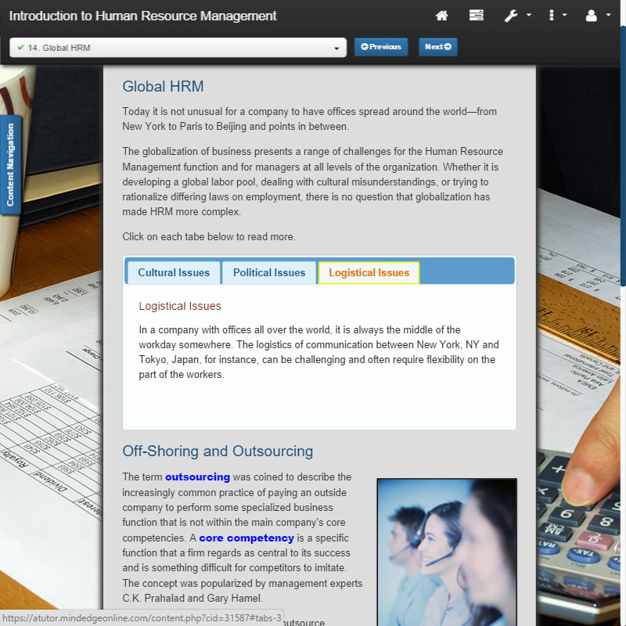Viewport: 626px width, 626px height.
Task: Click the Off-Shoring and Outsourcing heading
Action: point(218,452)
